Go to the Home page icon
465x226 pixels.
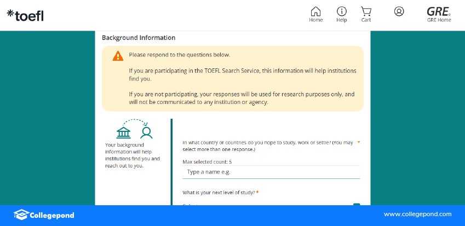pos(315,12)
